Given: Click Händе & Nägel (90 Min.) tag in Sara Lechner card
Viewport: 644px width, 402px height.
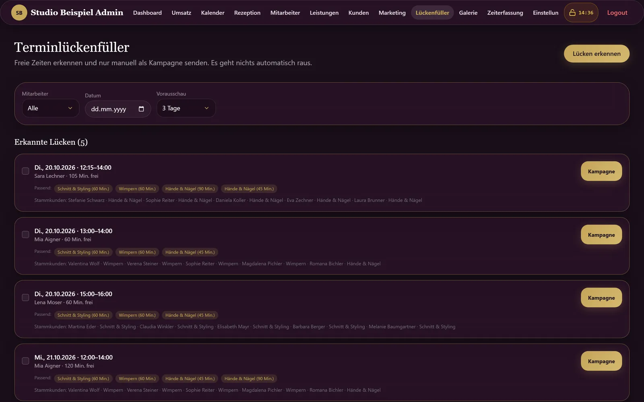Looking at the screenshot, I should pos(190,189).
